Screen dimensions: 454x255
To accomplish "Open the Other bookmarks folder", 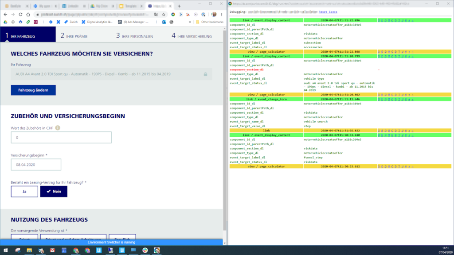I will click(208, 22).
